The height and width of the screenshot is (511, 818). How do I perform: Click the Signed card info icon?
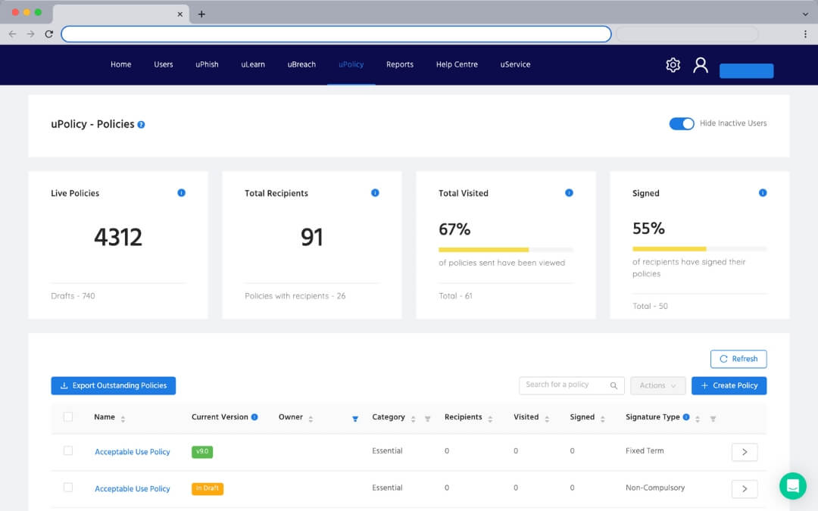pos(763,193)
